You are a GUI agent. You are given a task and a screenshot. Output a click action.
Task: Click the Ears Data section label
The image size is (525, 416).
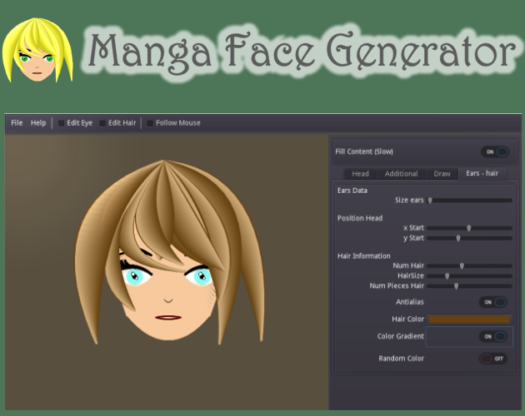[x=352, y=191]
